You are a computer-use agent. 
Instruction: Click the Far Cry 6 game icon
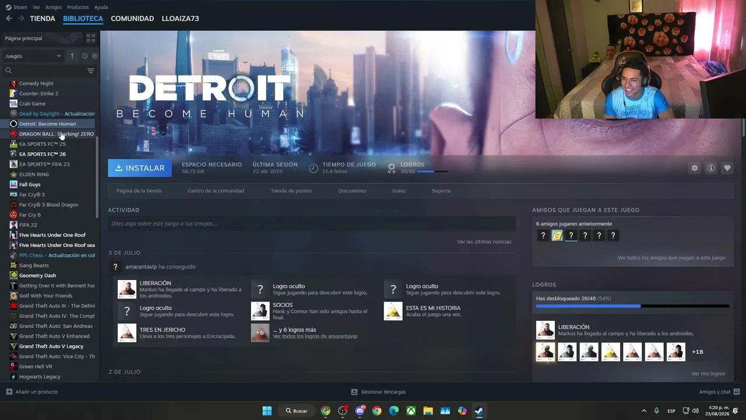pos(13,215)
